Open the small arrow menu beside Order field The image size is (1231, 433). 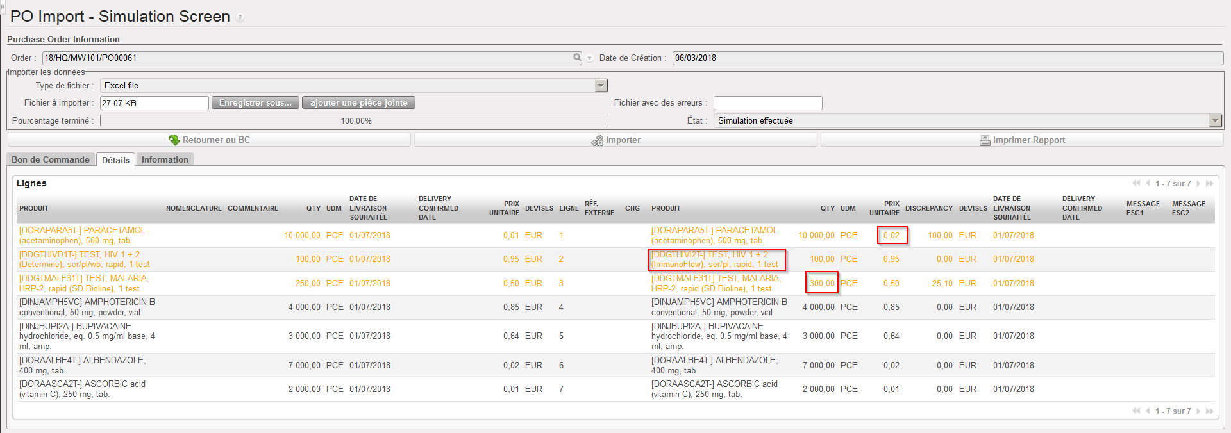[x=589, y=58]
